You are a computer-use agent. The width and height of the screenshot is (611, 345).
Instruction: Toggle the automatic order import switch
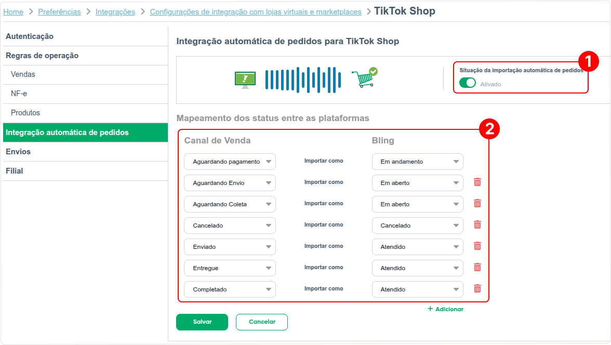467,83
